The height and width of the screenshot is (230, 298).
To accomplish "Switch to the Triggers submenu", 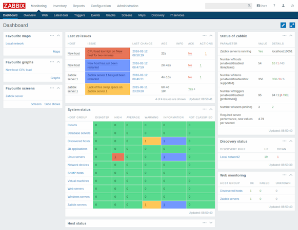I will click(80, 15).
